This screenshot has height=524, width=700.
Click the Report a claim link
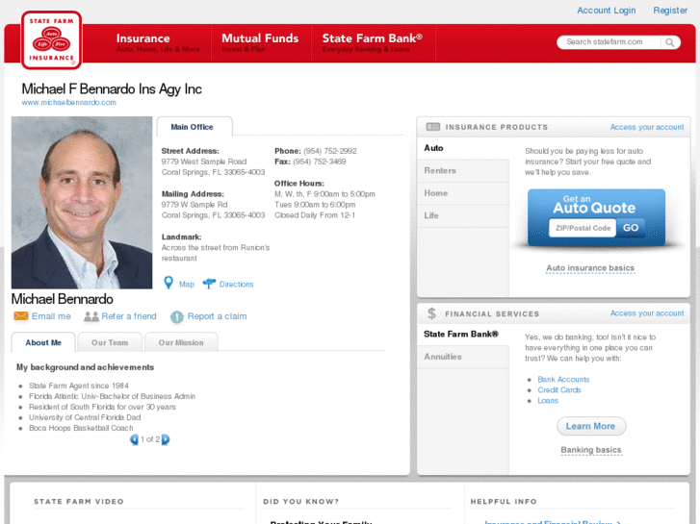[x=217, y=316]
